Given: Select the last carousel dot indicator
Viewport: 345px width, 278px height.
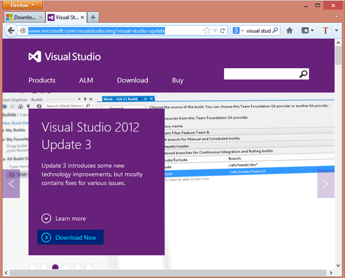Looking at the screenshot, I should point(88,267).
